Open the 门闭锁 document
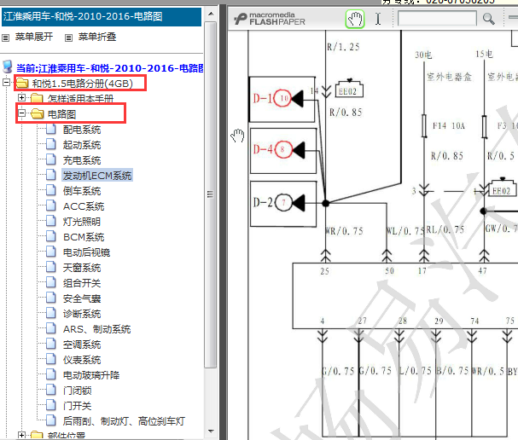The height and width of the screenshot is (440, 518). 78,391
